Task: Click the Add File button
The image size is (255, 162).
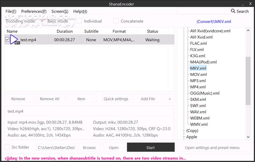Action: click(x=148, y=99)
